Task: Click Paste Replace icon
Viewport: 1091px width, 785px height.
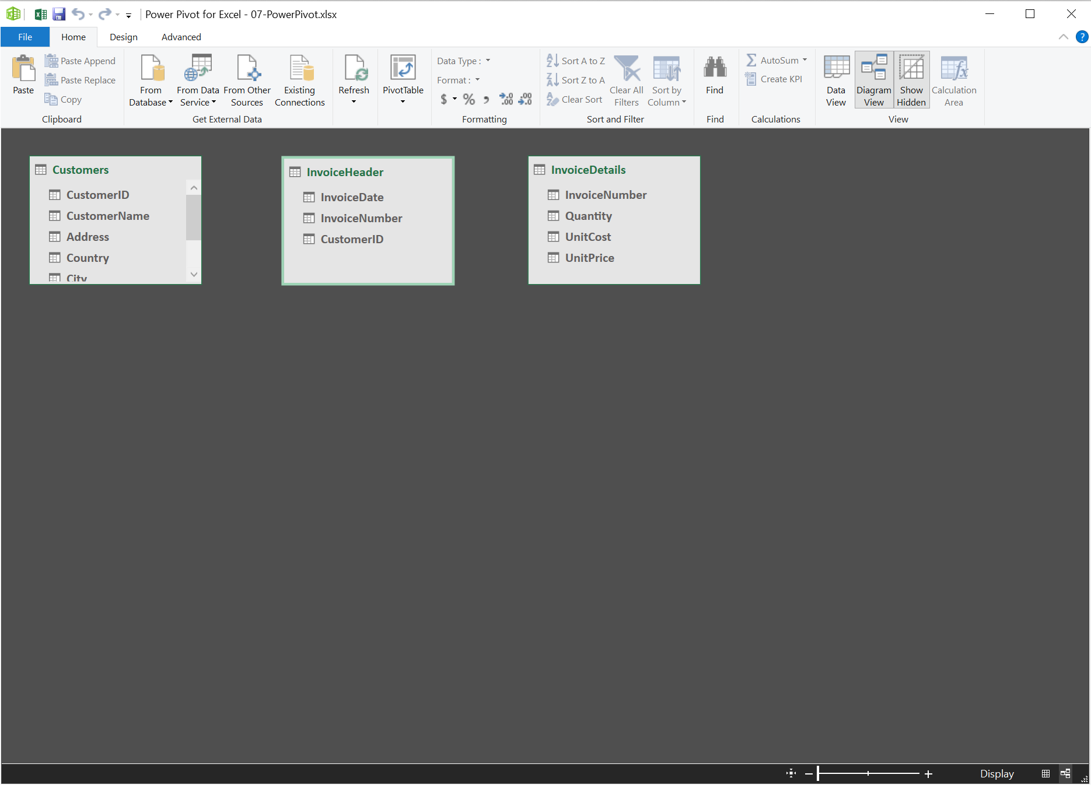Action: [x=51, y=80]
